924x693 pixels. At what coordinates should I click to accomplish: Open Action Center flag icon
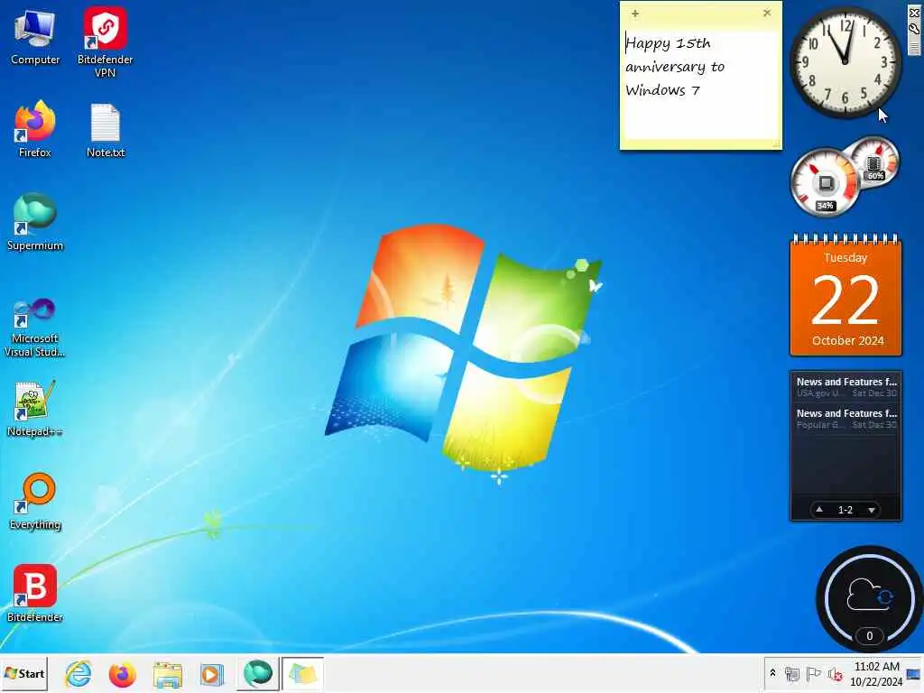pyautogui.click(x=813, y=673)
